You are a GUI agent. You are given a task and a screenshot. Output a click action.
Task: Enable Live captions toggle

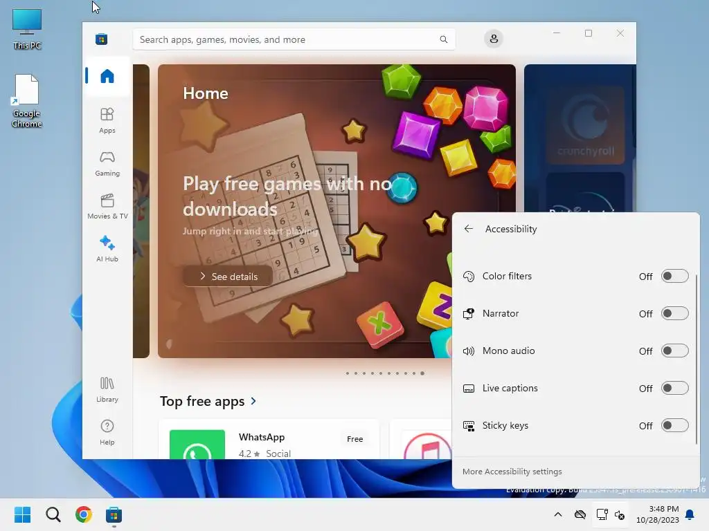pos(674,389)
